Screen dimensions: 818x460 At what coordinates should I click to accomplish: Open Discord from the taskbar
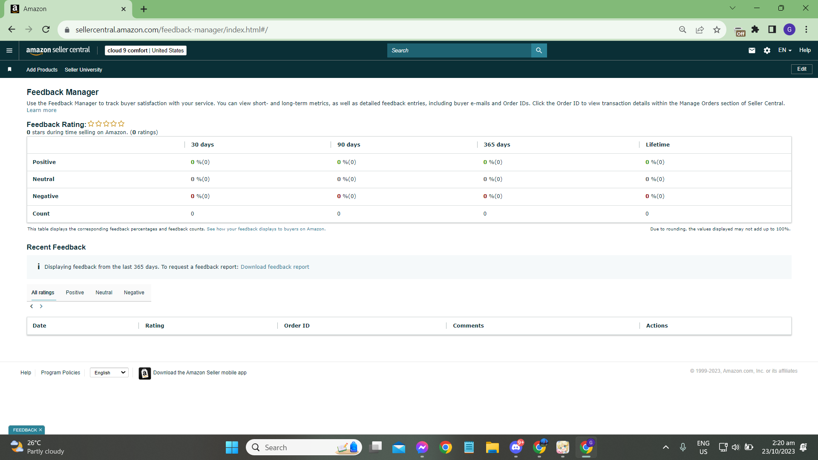(516, 447)
